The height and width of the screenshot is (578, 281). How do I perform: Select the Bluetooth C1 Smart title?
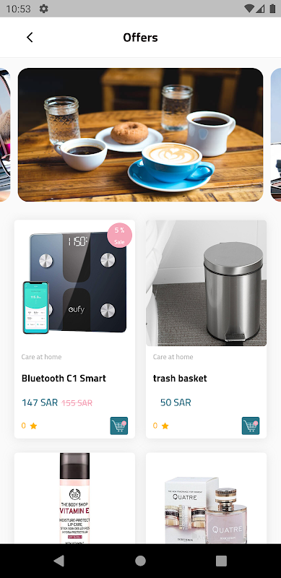tap(64, 378)
